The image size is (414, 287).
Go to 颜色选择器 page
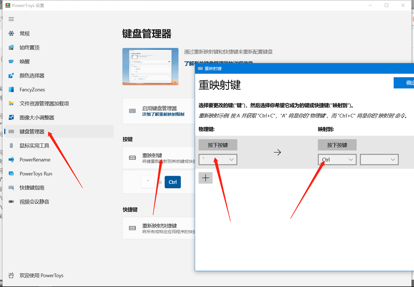pyautogui.click(x=59, y=75)
